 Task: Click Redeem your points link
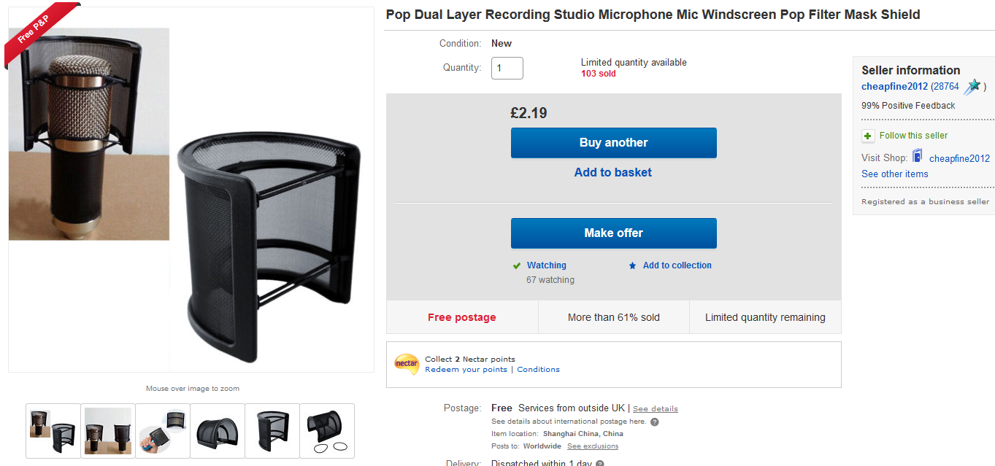coord(465,369)
